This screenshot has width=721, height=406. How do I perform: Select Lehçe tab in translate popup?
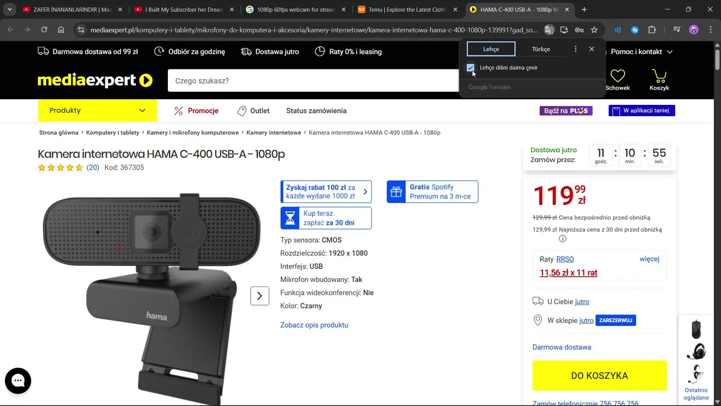click(x=491, y=49)
